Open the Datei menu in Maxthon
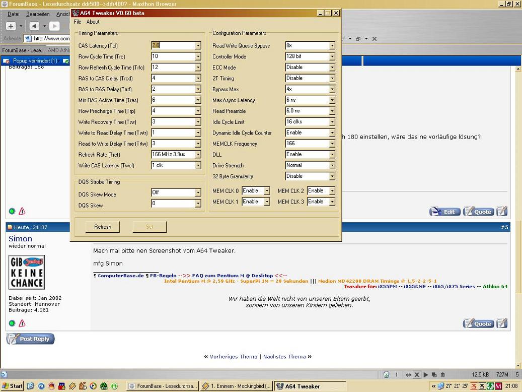 pos(13,14)
